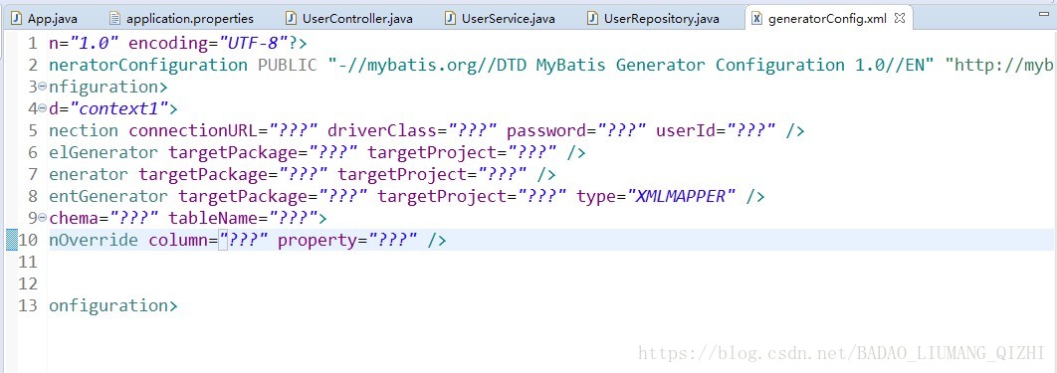Click line number 2 in the gutter
This screenshot has width=1057, height=373.
pyautogui.click(x=33, y=66)
